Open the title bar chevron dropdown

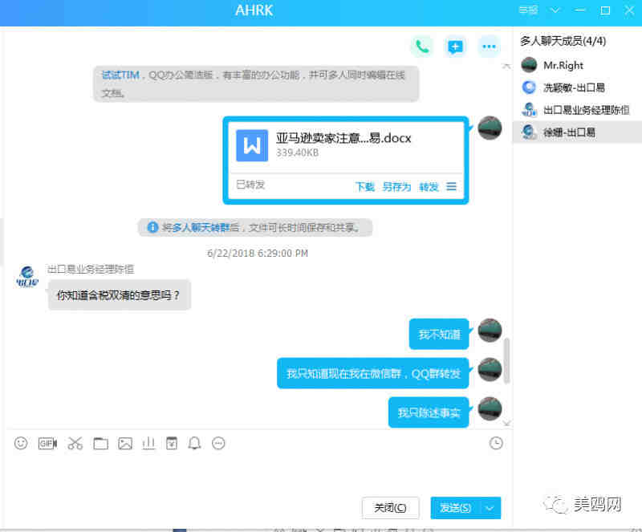coord(555,10)
